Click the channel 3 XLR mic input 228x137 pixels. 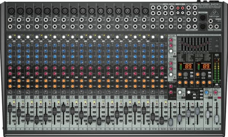click(29, 11)
